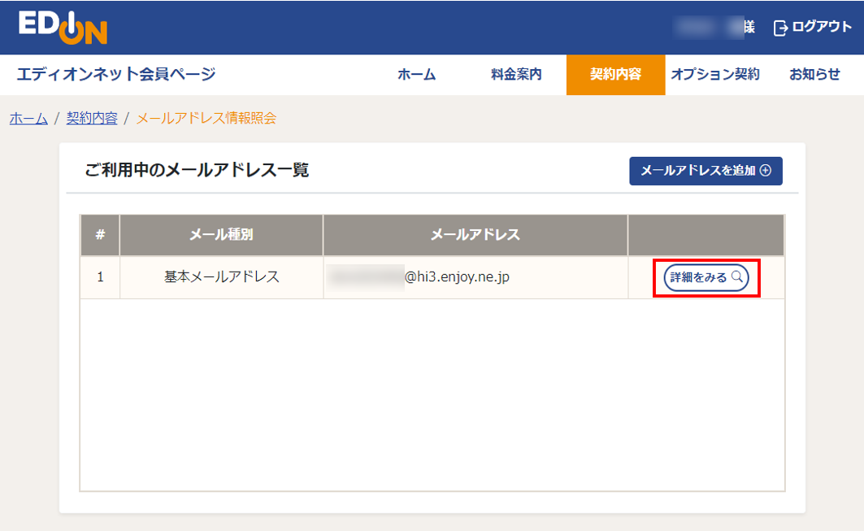Click the メールアドレスを追加 button

[705, 171]
